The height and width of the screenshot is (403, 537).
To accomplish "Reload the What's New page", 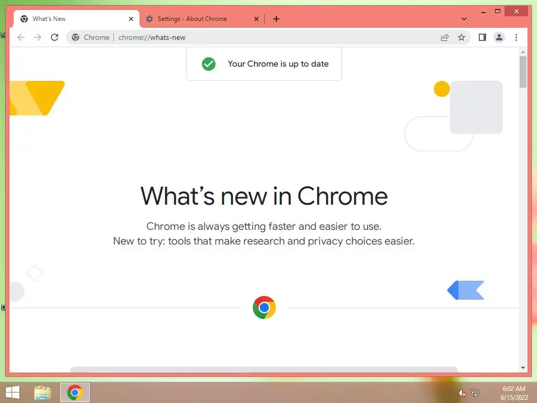I will (55, 37).
